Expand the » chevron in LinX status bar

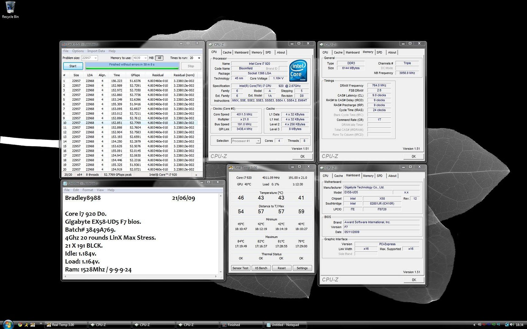tap(196, 175)
